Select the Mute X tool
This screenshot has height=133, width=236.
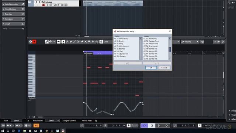[86, 42]
